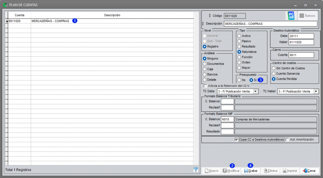This screenshot has width=323, height=178.
Task: Click NIIF C. Balance field N010
Action: point(227,119)
